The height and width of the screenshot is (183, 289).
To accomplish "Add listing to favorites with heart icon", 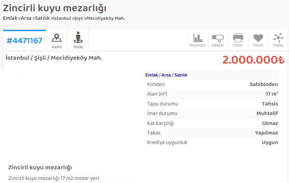I will pyautogui.click(x=258, y=40).
